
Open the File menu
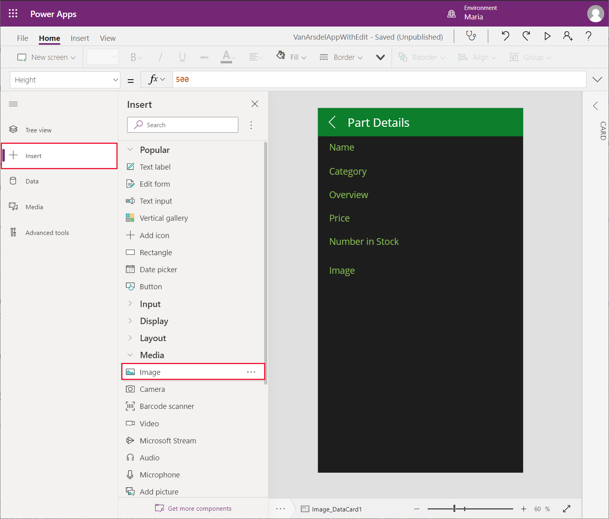click(x=23, y=38)
